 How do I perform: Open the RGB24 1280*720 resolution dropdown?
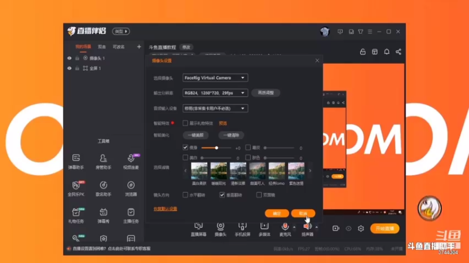(x=215, y=93)
